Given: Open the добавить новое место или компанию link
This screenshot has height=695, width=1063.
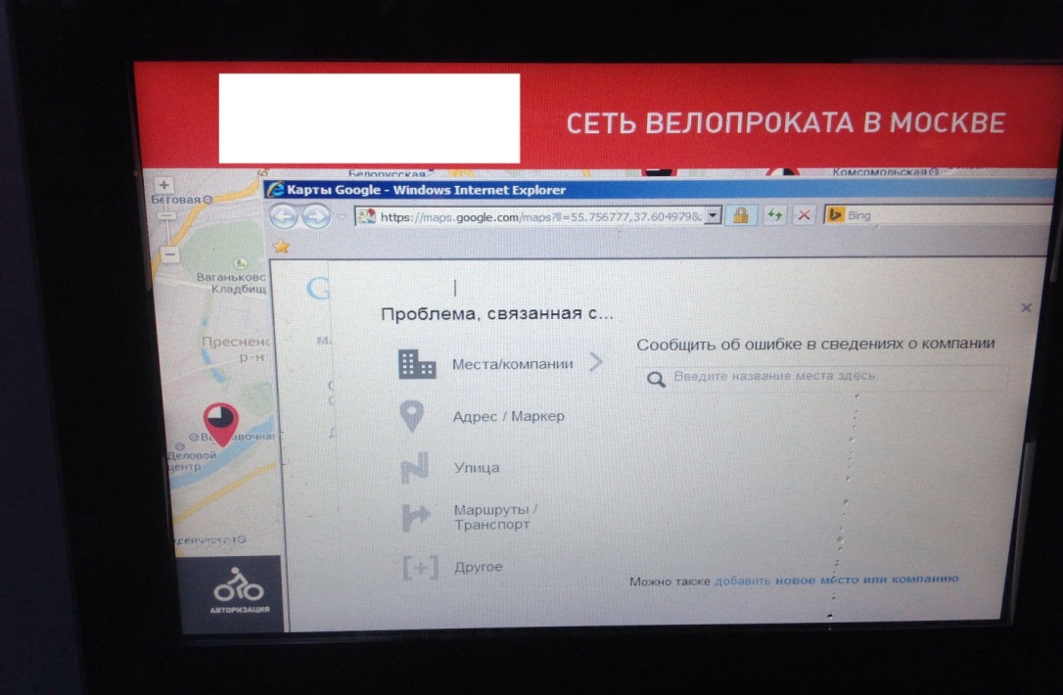Looking at the screenshot, I should [836, 579].
